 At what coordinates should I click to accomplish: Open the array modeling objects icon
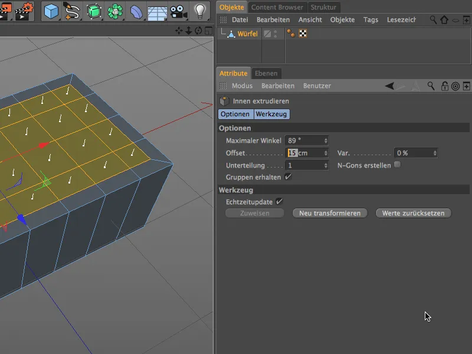[115, 11]
